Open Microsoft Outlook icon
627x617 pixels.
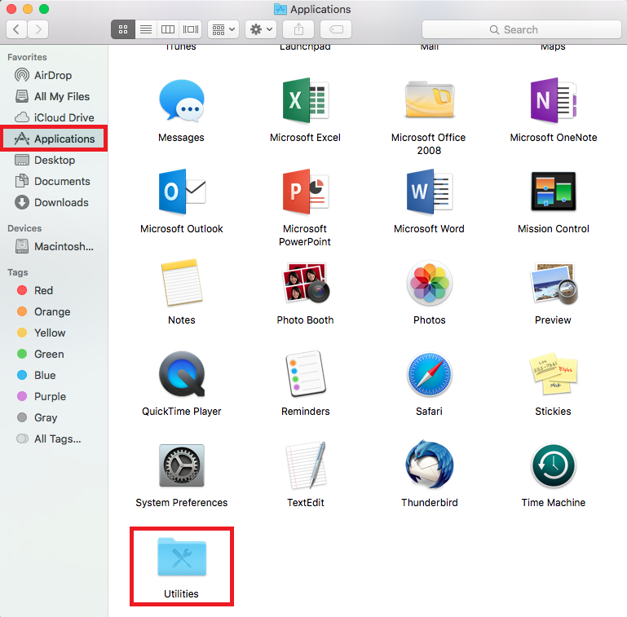182,192
